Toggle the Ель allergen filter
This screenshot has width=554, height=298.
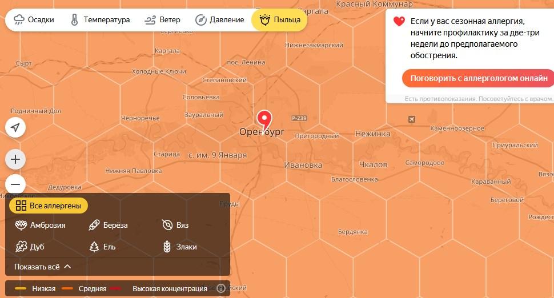tap(102, 247)
